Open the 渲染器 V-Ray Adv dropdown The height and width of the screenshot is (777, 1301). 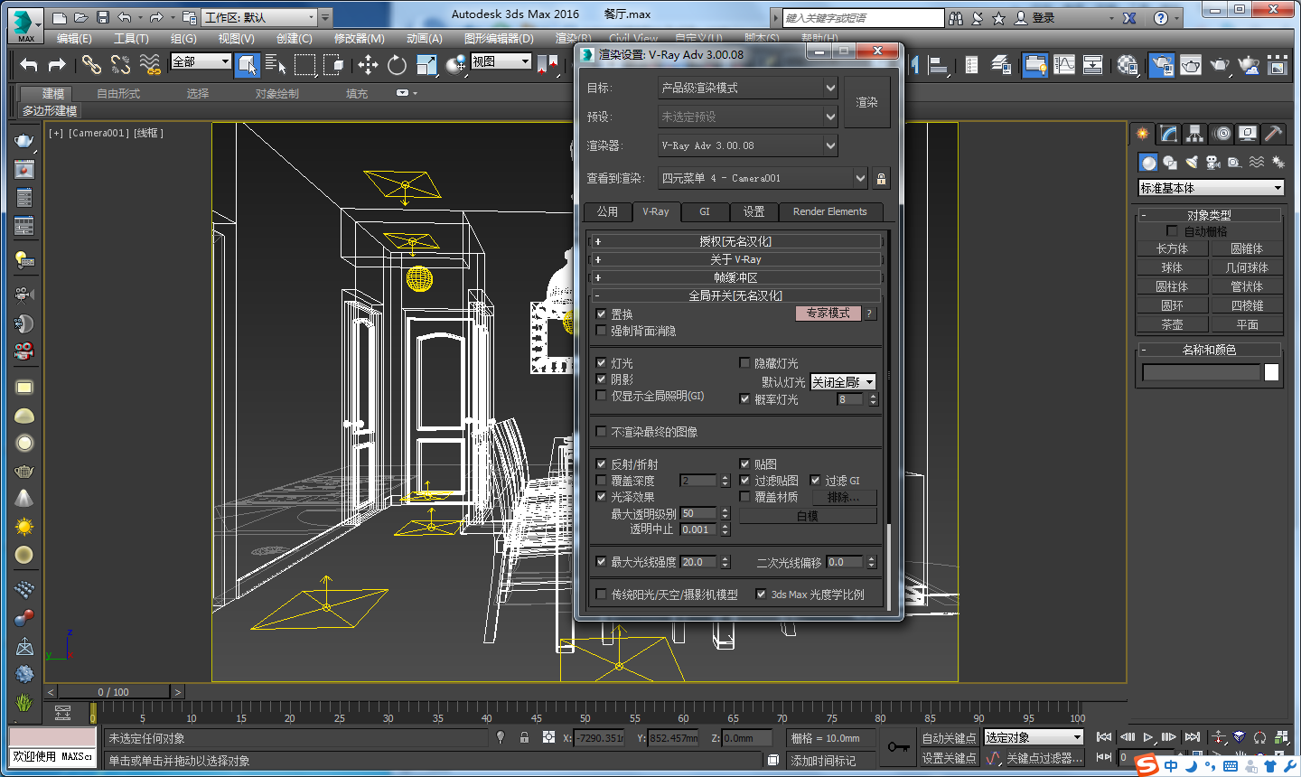[748, 145]
